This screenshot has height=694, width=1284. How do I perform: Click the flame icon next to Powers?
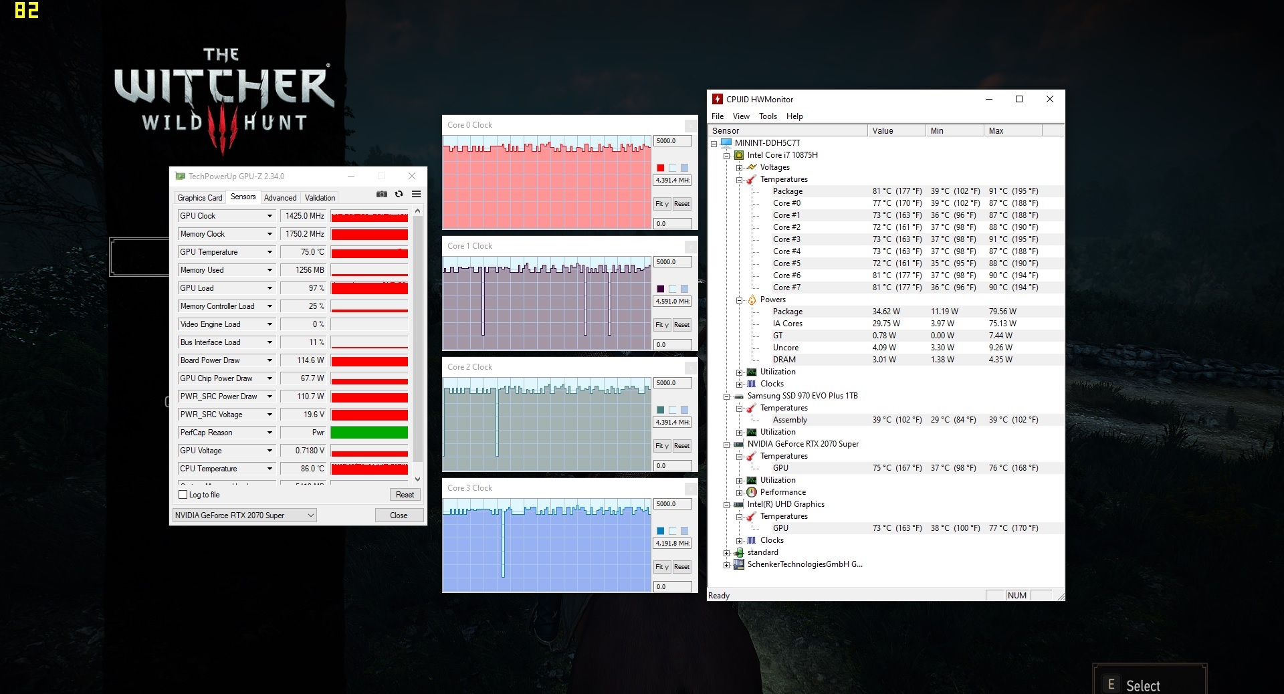(752, 300)
